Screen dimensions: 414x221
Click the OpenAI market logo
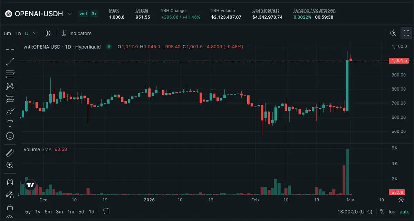pyautogui.click(x=8, y=14)
